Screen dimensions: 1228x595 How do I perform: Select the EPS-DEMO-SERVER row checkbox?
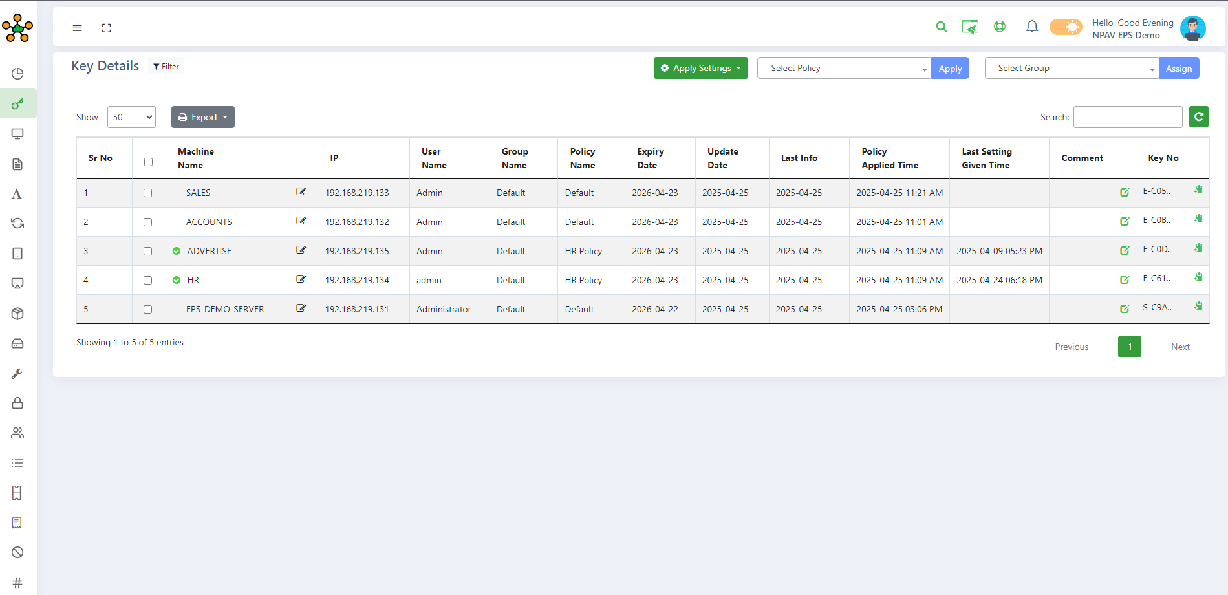click(x=147, y=309)
